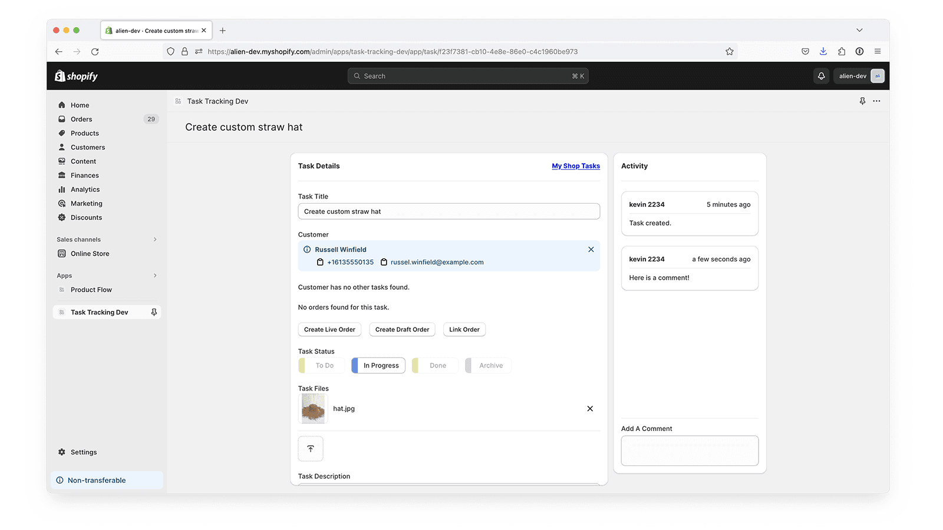Click the Shopify logo in the top bar
Image resolution: width=943 pixels, height=530 pixels.
point(75,75)
